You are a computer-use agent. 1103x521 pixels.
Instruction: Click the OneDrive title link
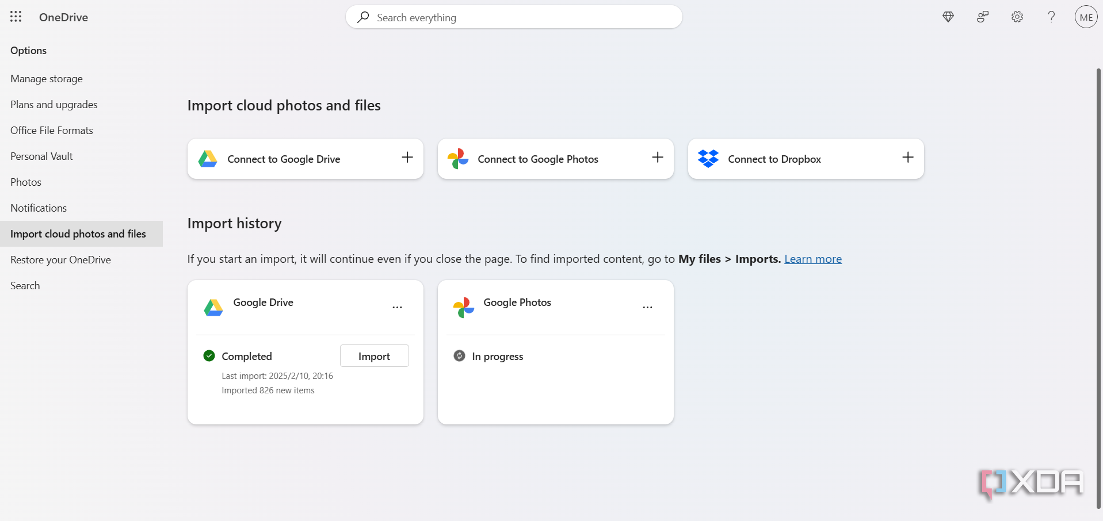tap(63, 17)
